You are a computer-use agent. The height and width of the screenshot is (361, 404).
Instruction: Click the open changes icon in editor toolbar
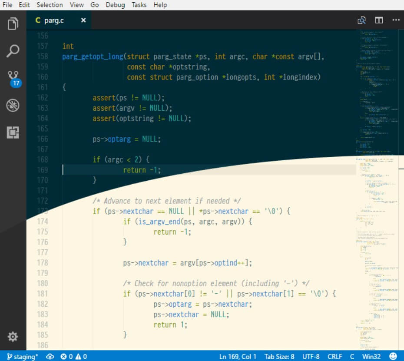click(361, 20)
